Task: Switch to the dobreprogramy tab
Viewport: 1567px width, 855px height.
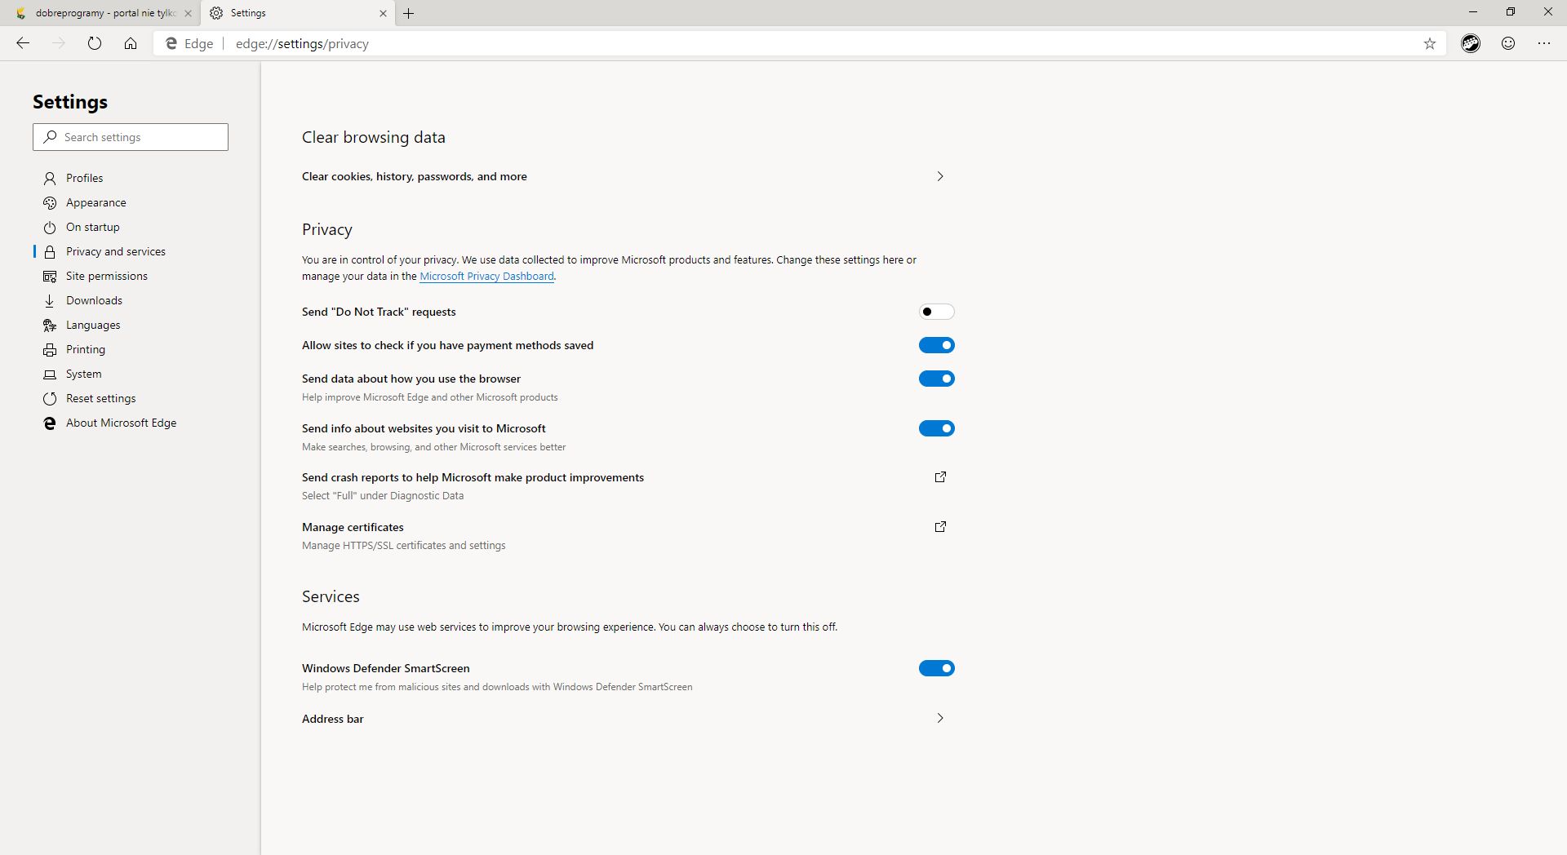Action: (x=100, y=13)
